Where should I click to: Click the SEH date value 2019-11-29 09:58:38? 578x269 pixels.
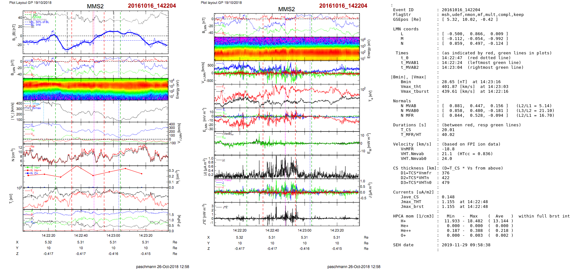coord(466,245)
